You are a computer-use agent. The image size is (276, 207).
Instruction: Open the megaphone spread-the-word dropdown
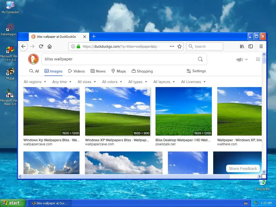coord(242,60)
